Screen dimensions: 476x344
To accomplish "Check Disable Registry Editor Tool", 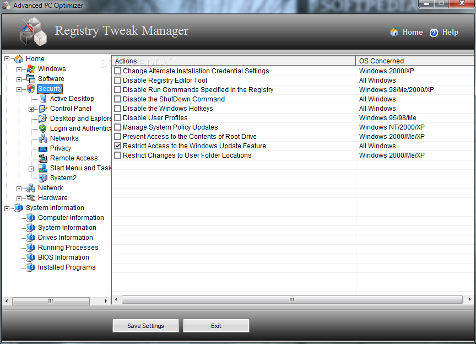I will coord(117,80).
